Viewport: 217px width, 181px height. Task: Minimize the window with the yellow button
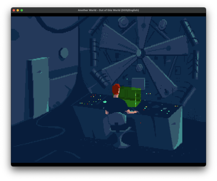pos(18,10)
